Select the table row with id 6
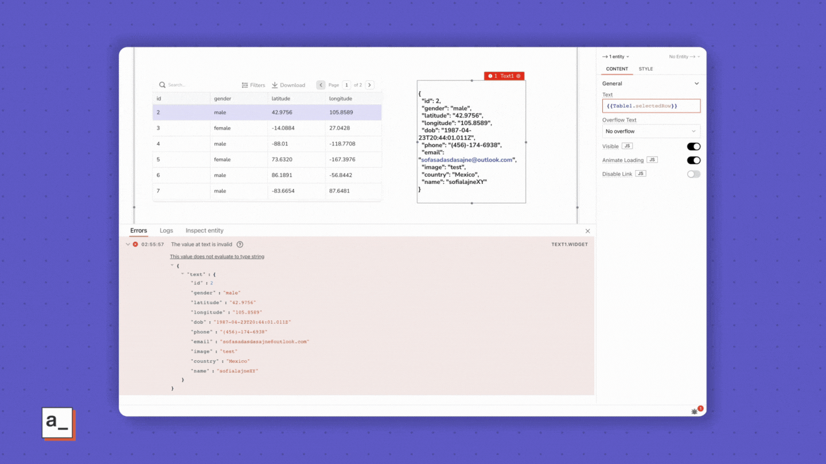826x464 pixels. click(267, 175)
